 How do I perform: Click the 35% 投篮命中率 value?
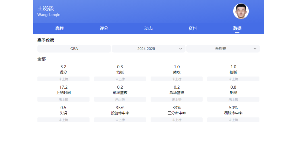pos(120,108)
